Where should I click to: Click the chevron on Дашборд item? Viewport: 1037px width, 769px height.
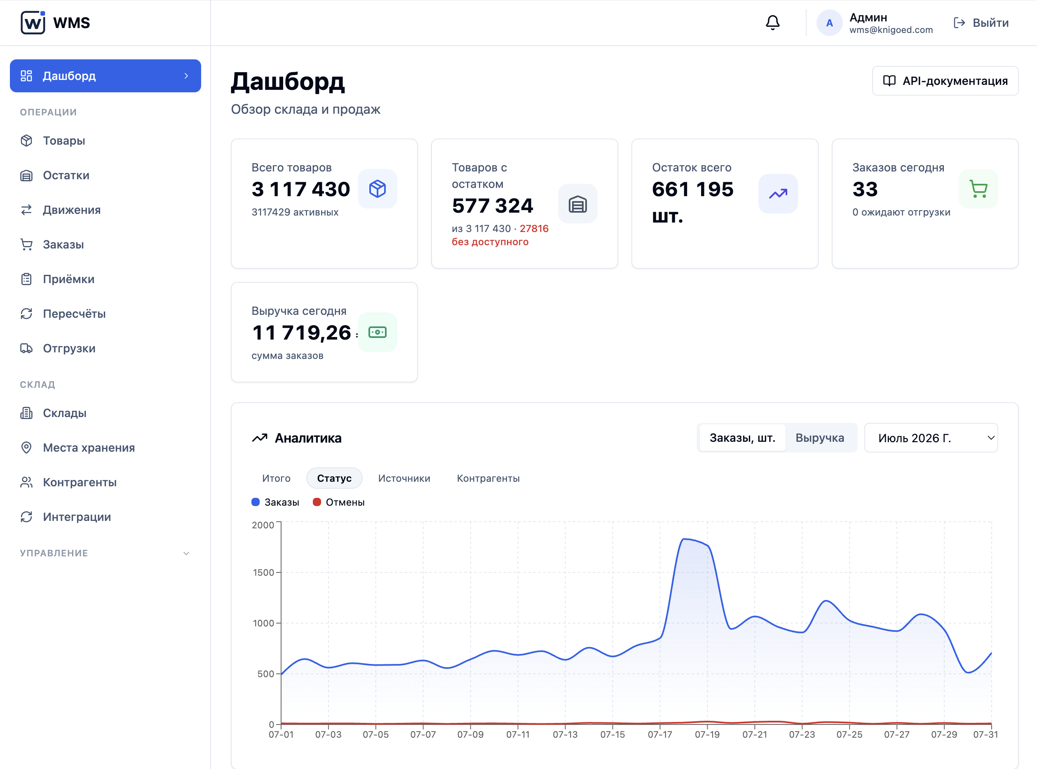coord(186,76)
